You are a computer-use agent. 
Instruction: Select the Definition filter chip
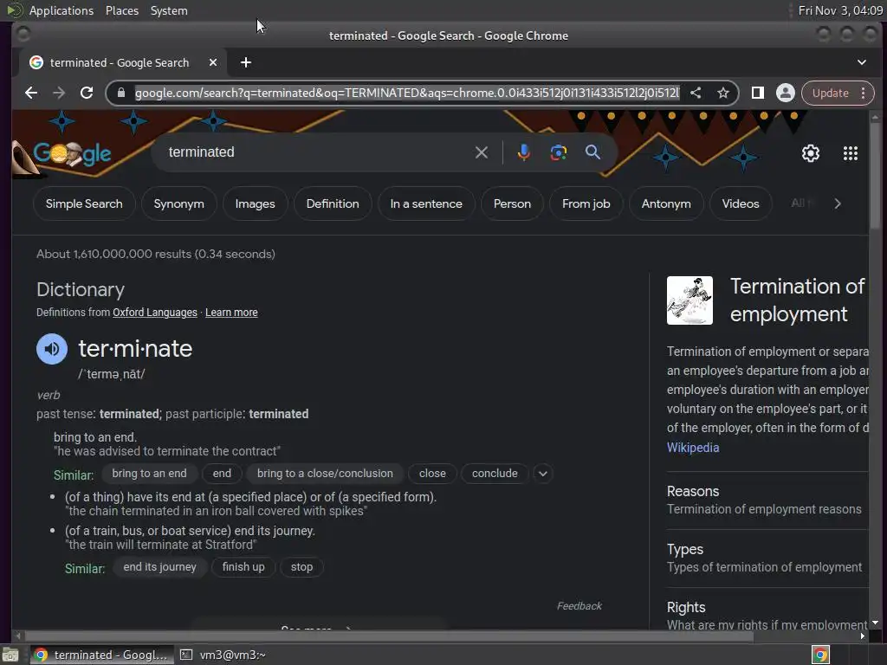[333, 203]
